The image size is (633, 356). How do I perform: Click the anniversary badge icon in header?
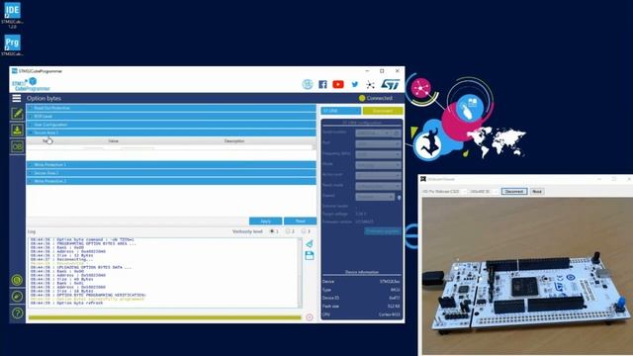pos(308,84)
